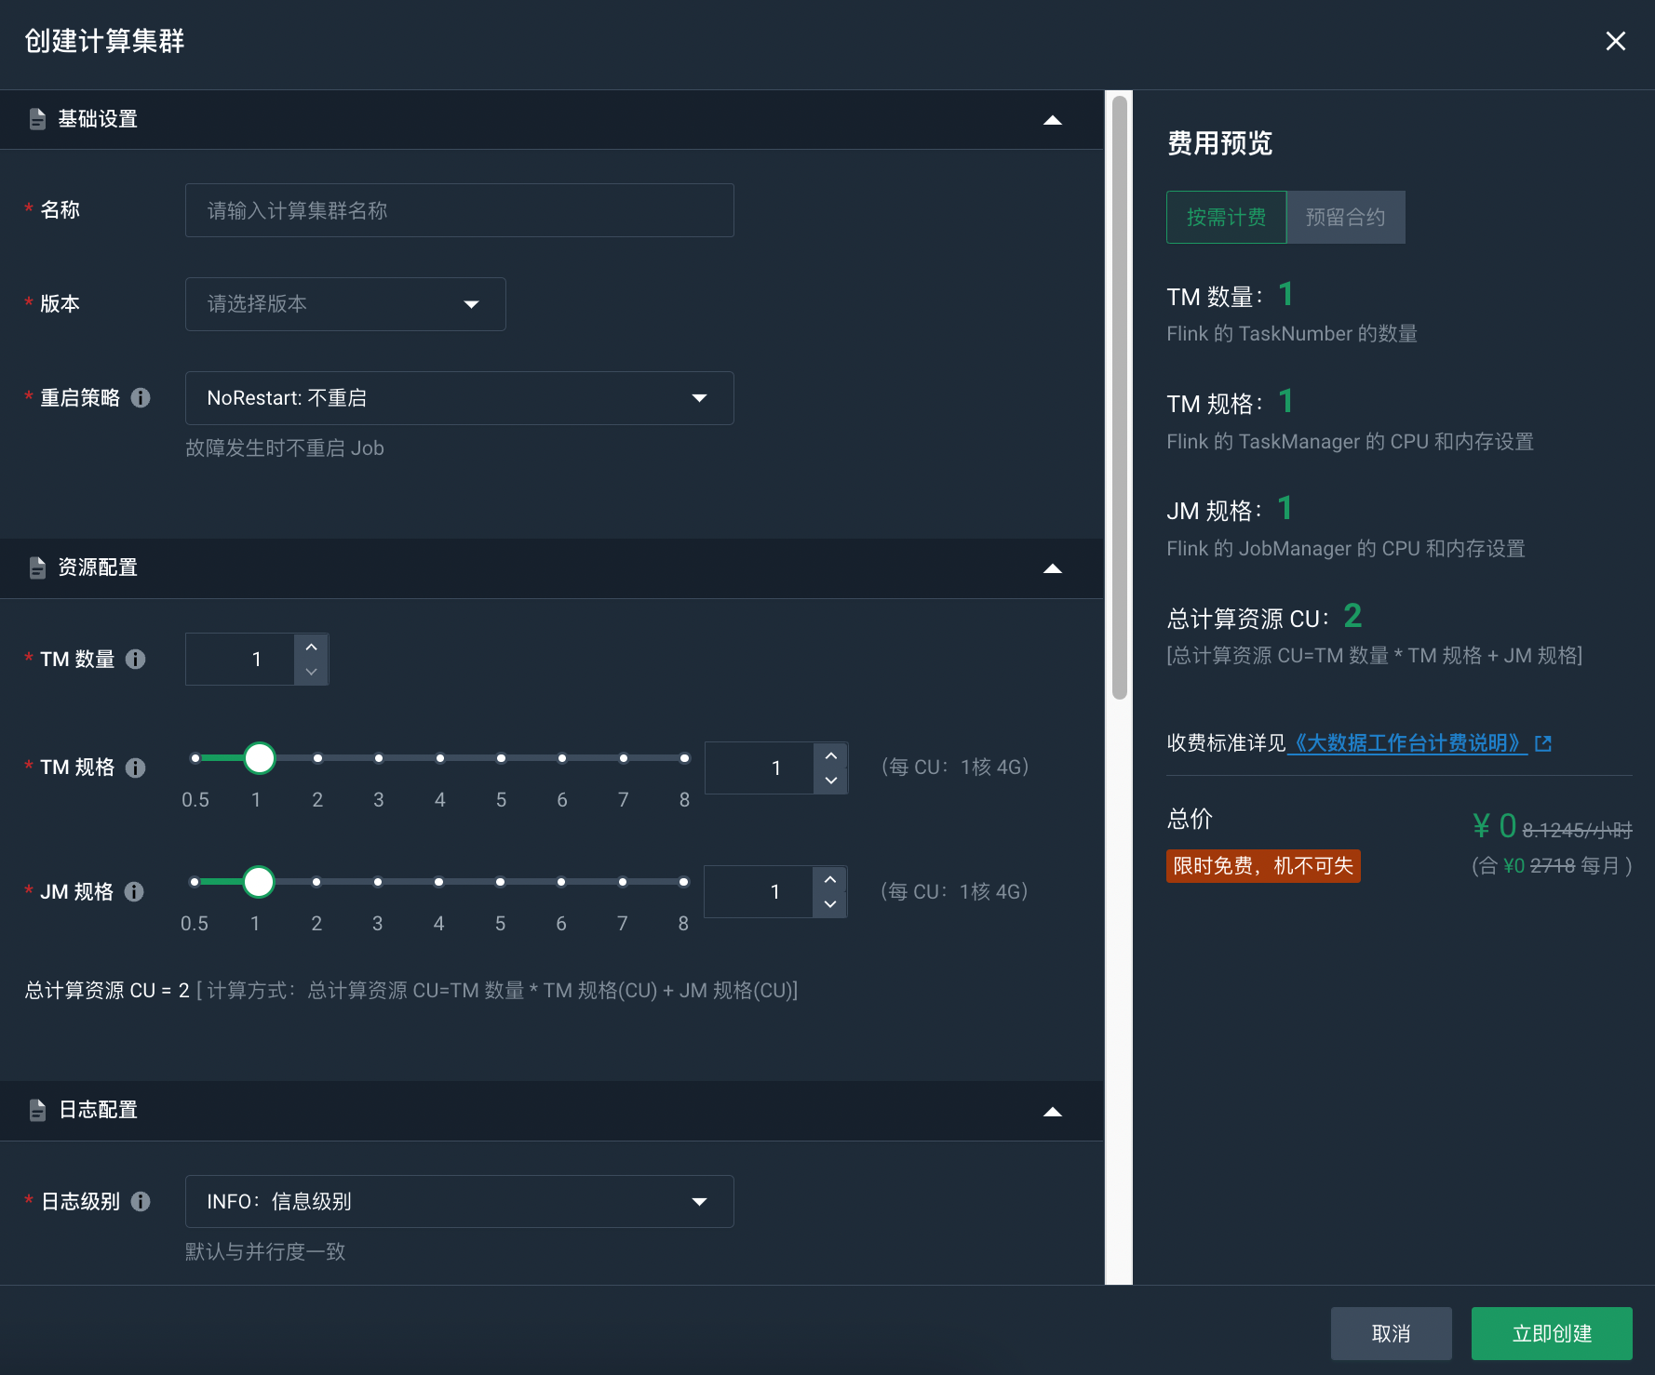This screenshot has width=1655, height=1375.
Task: Decrease JM 规格 value with down arrow
Action: [830, 904]
